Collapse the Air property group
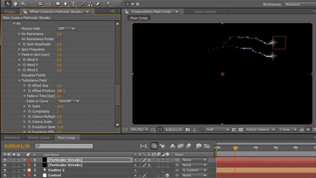The height and width of the screenshot is (178, 316). 14,24
